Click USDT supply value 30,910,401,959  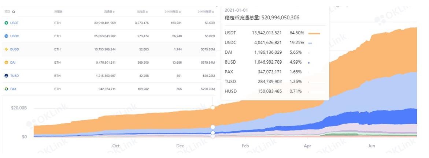(x=105, y=23)
